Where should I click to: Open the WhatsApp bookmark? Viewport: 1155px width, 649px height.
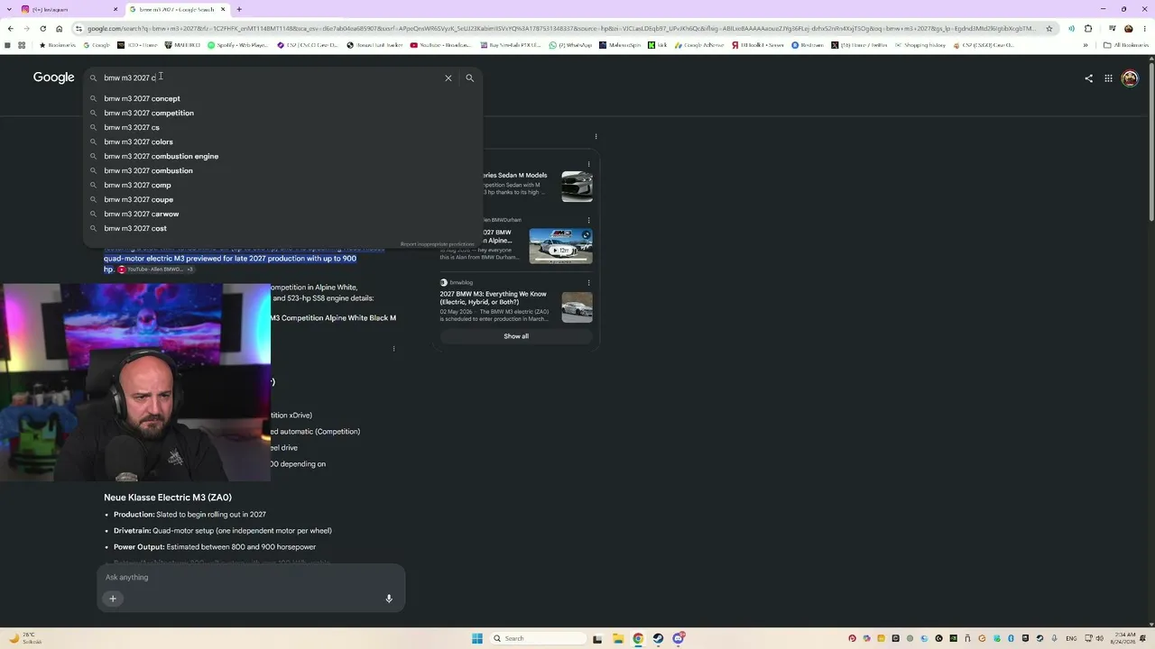(x=568, y=45)
